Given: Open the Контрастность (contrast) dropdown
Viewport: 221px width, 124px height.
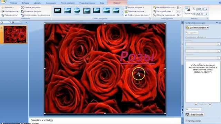Looking at the screenshot, I should (11, 11).
